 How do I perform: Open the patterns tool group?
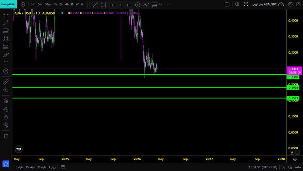(6, 39)
